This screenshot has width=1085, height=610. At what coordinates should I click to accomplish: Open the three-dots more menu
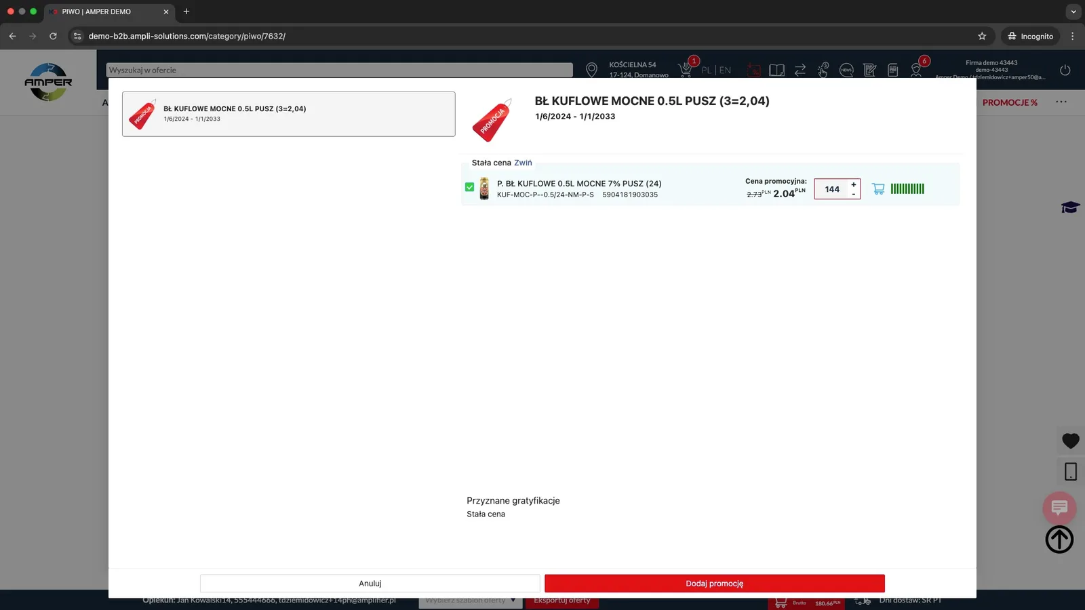pyautogui.click(x=1061, y=102)
